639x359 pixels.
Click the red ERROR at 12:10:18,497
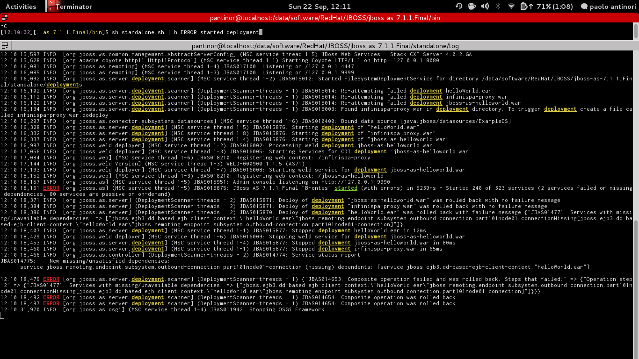pyautogui.click(x=51, y=303)
